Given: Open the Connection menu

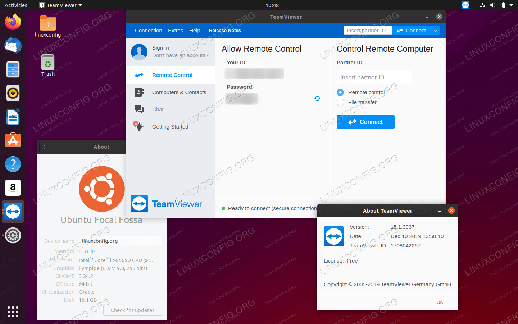Looking at the screenshot, I should pyautogui.click(x=149, y=31).
